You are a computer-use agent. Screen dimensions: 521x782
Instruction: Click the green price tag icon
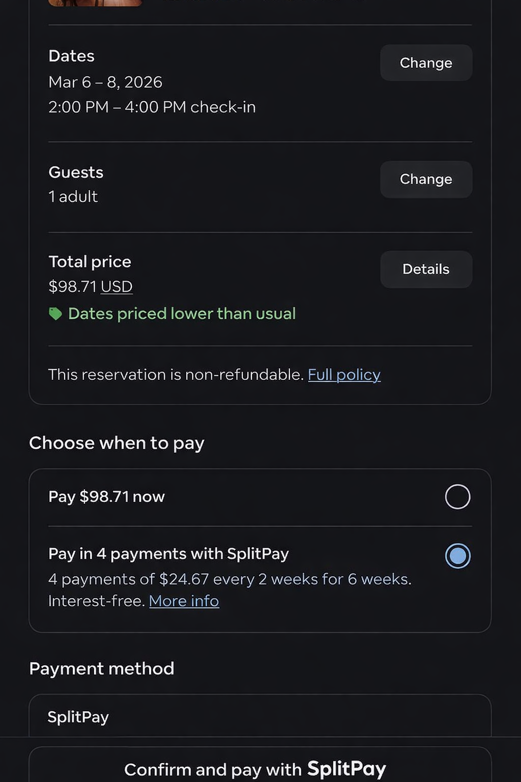tap(55, 314)
